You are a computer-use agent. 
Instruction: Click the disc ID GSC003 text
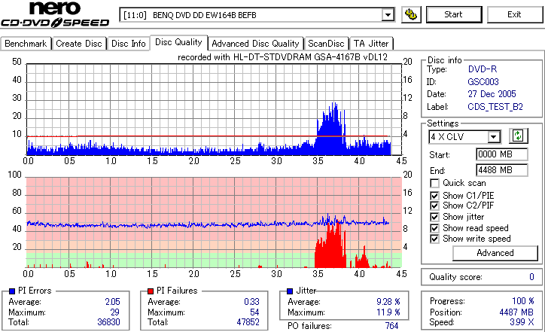click(483, 82)
